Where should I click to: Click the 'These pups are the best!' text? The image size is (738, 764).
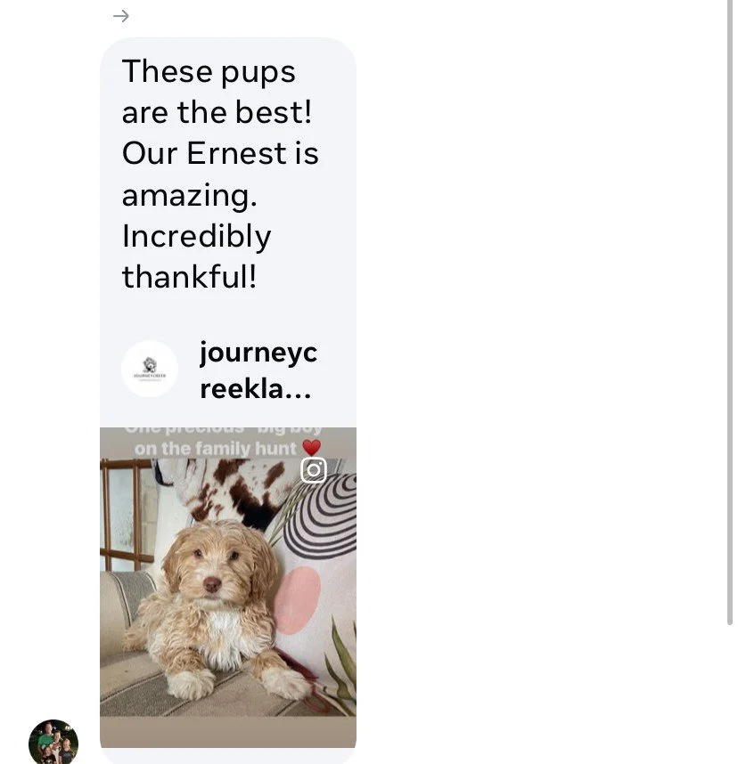(217, 92)
